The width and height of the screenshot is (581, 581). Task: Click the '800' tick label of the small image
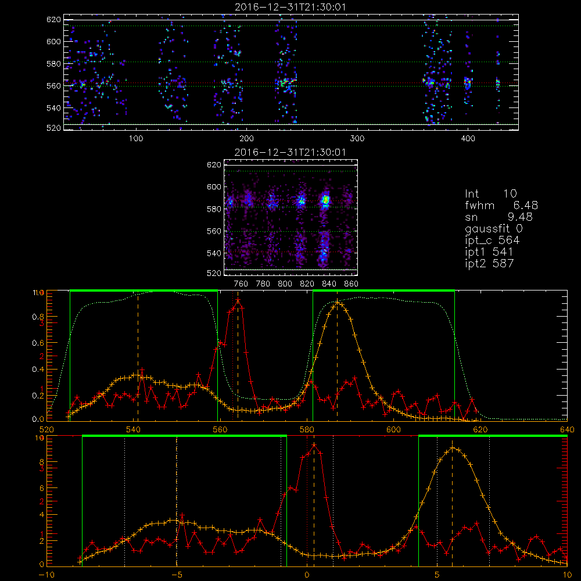coord(285,284)
